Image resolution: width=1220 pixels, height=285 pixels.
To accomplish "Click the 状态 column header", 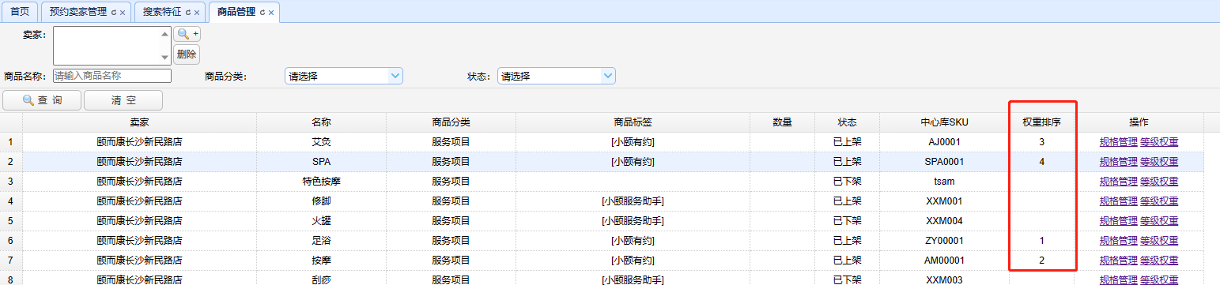I will tap(847, 122).
